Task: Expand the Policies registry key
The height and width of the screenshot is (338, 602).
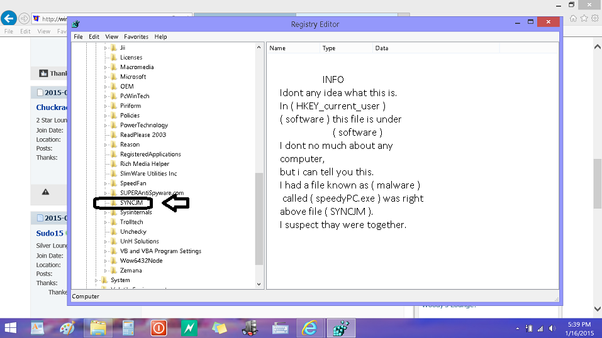Action: click(106, 116)
